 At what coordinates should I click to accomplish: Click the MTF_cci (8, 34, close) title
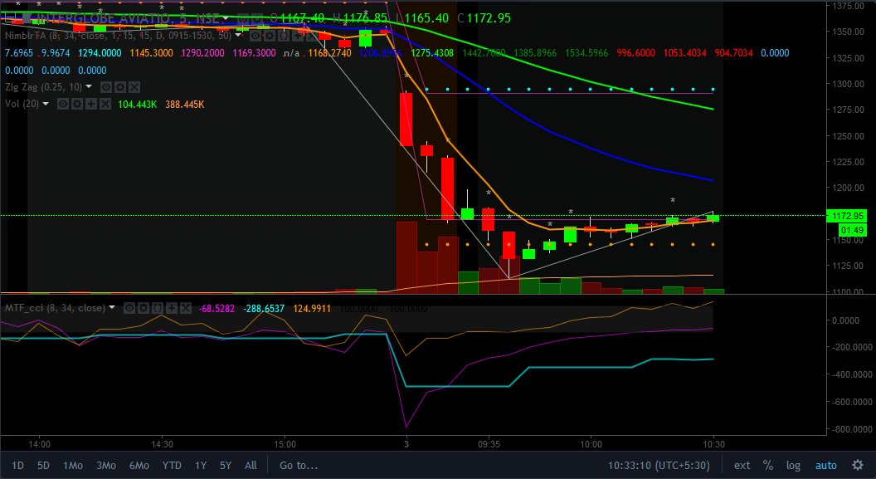[55, 308]
